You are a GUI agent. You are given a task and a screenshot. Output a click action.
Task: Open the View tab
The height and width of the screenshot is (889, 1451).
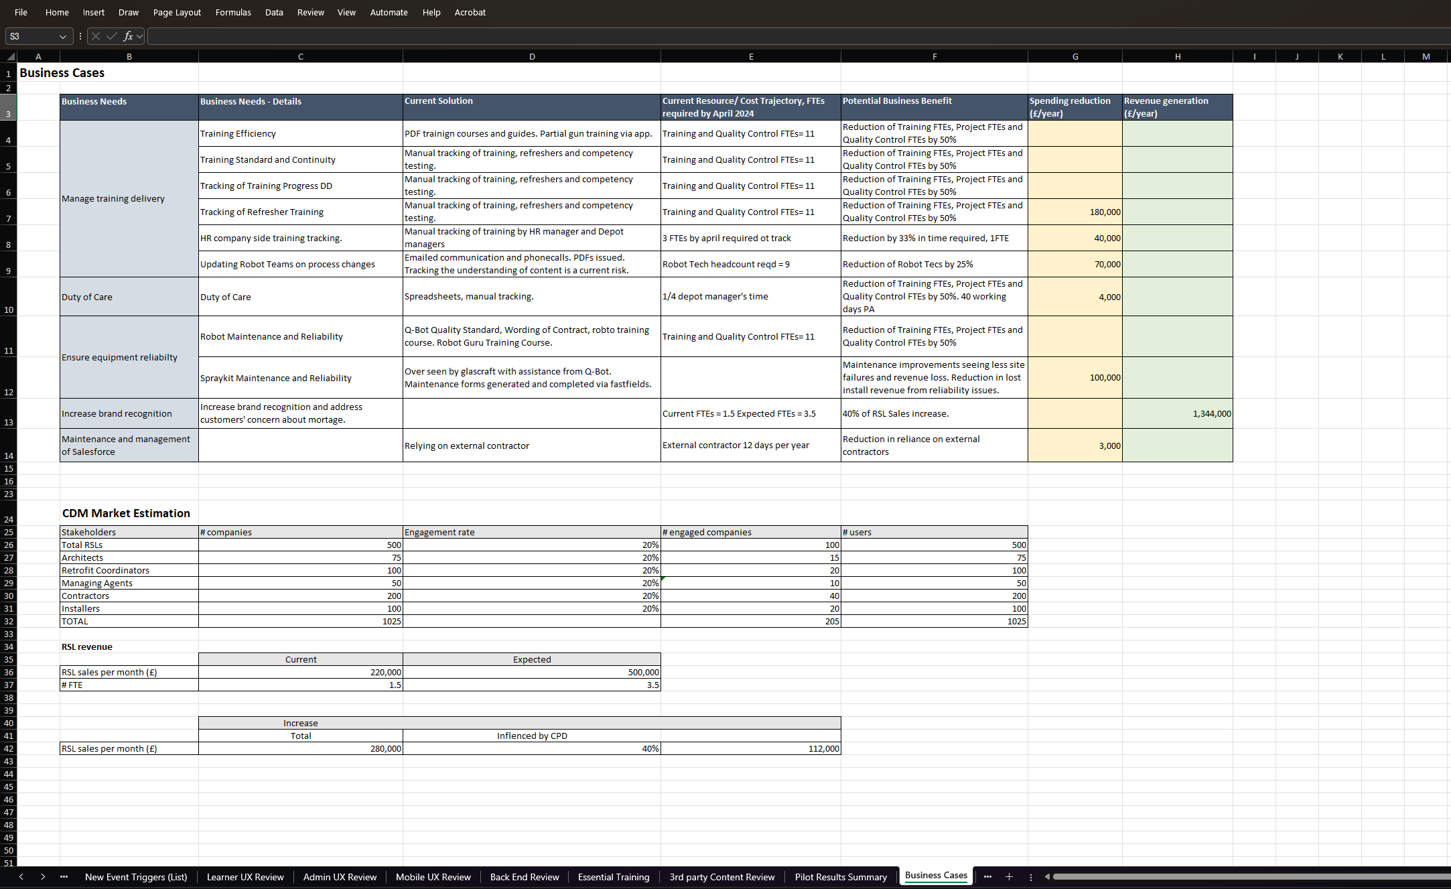(x=346, y=12)
